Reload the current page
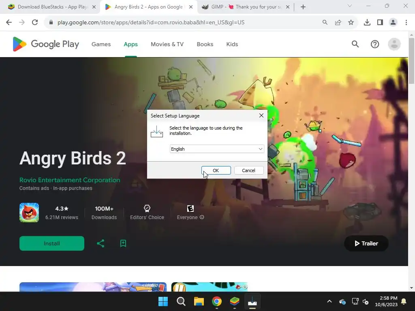 pyautogui.click(x=35, y=22)
